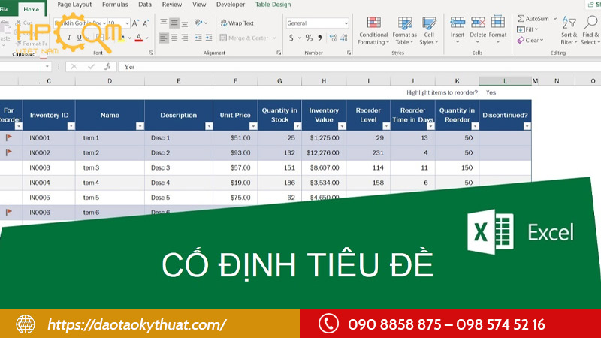The image size is (601, 338).
Task: Apply Comma Style format
Action: coord(320,38)
